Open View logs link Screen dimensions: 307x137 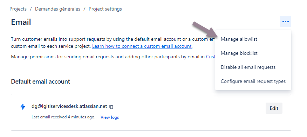[110, 117]
